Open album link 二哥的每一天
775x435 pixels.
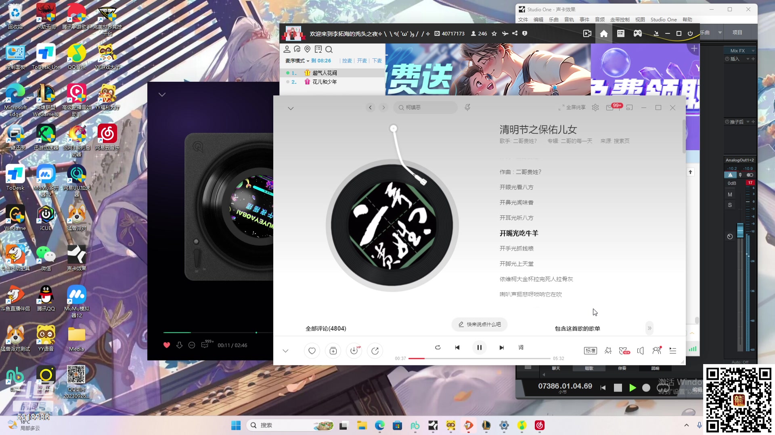point(577,141)
